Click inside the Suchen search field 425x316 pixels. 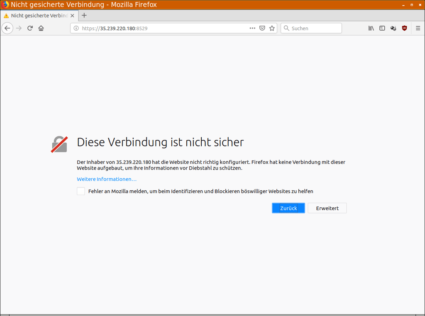pos(311,28)
